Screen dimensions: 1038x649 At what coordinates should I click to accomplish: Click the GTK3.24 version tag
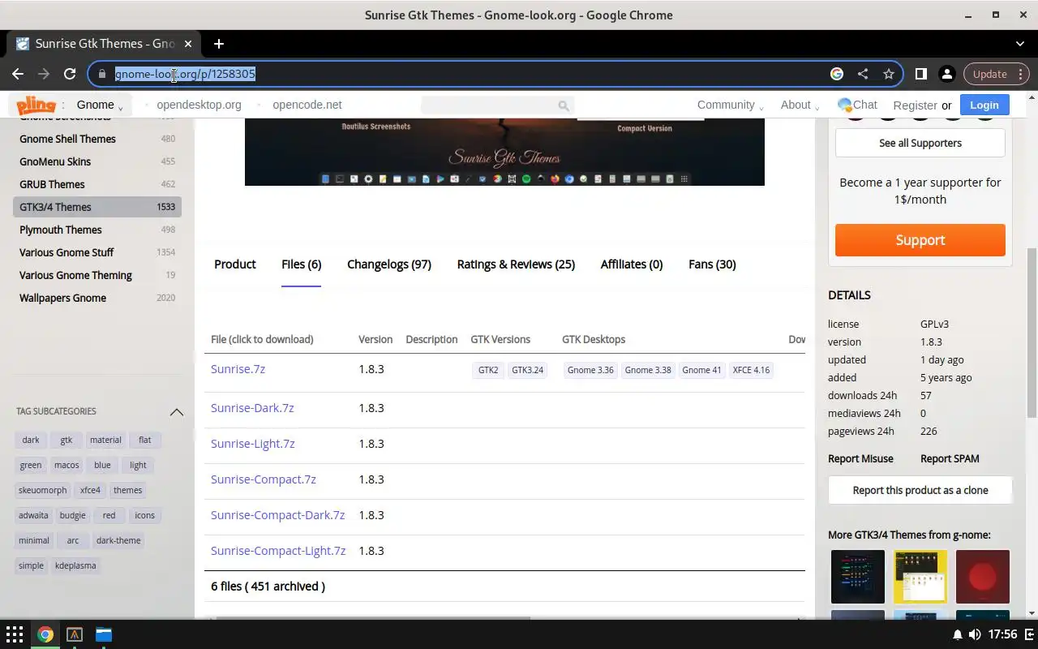pos(527,370)
